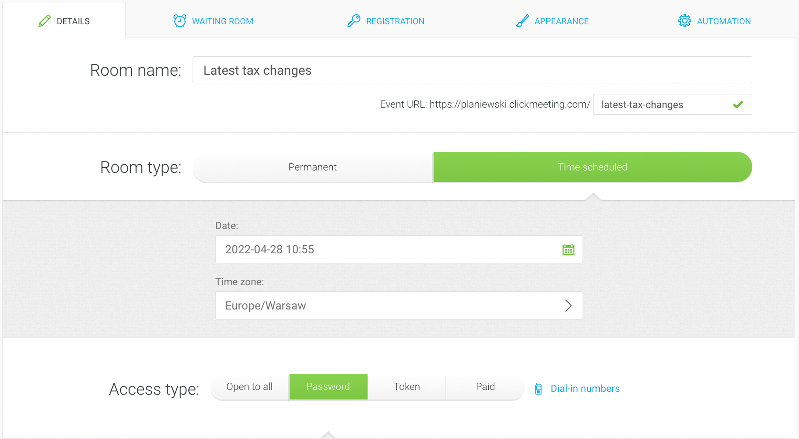799x439 pixels.
Task: Click the time zone chevron arrow
Action: click(568, 306)
